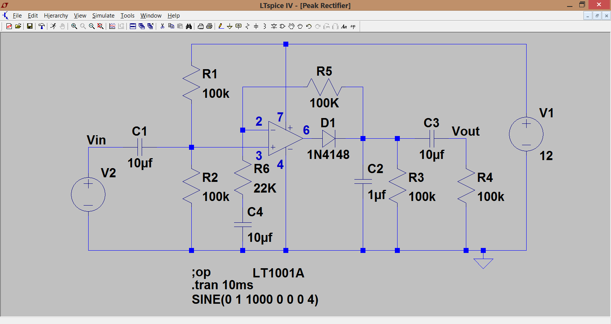Viewport: 611px width, 324px height.
Task: Zoom out with the minus magnifier
Action: [92, 26]
